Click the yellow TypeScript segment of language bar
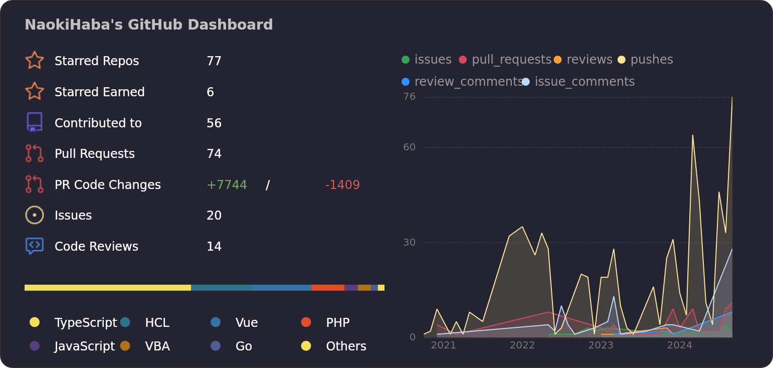Screen dimensions: 773x368 [x=108, y=288]
